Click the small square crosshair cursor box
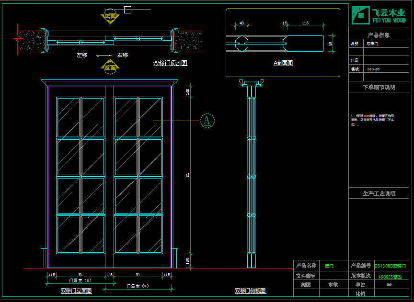Viewport: 414px width, 302px height. [127, 10]
